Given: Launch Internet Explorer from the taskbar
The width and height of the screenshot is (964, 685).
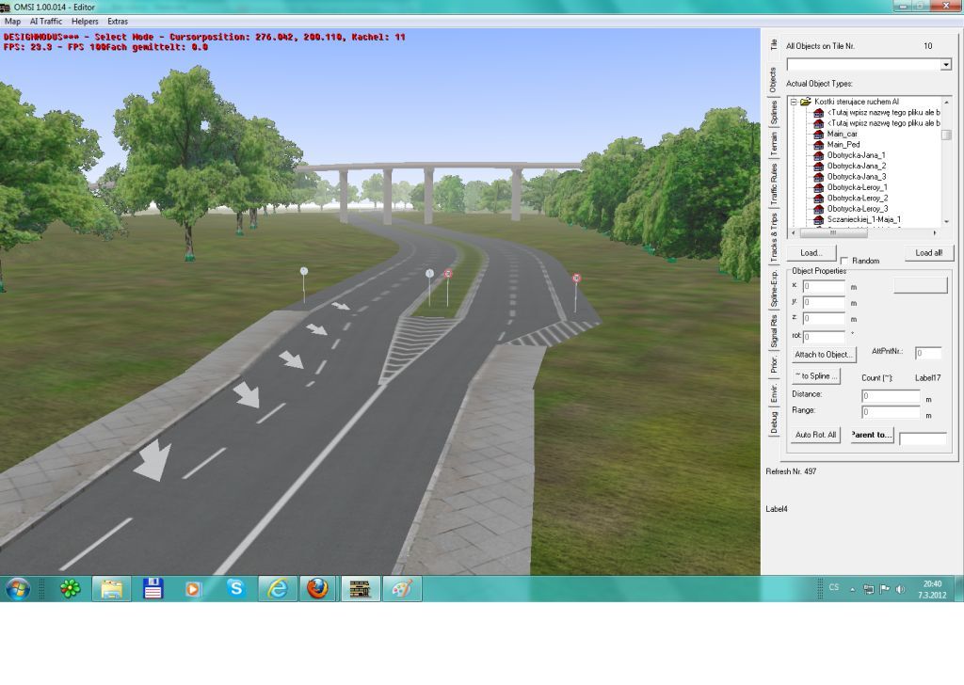Looking at the screenshot, I should 277,589.
